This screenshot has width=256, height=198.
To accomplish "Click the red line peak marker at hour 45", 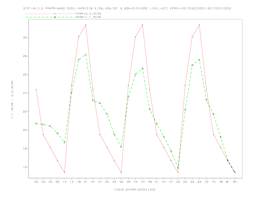I will (143, 25).
